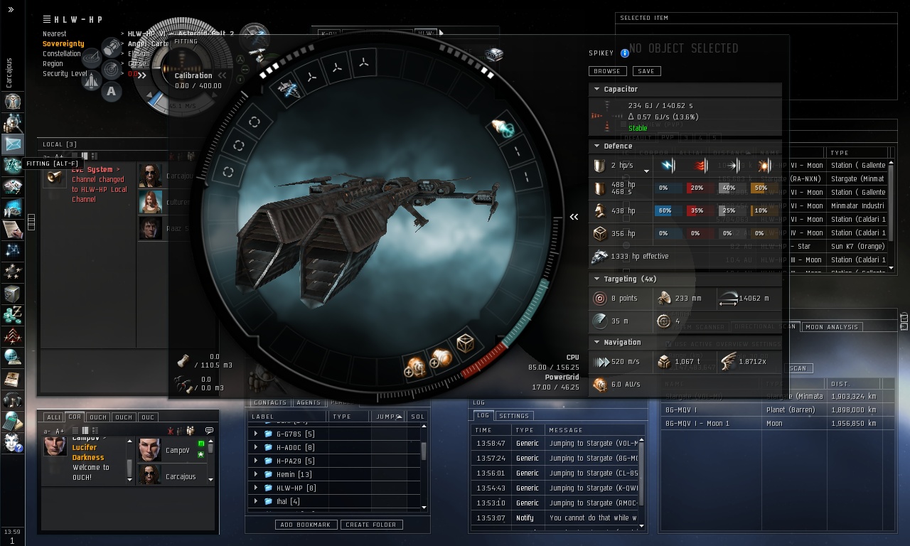Open the Wallet coins sidebar icon
This screenshot has height=546, width=910.
tap(13, 315)
